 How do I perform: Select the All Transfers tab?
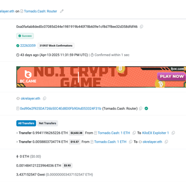point(26,123)
